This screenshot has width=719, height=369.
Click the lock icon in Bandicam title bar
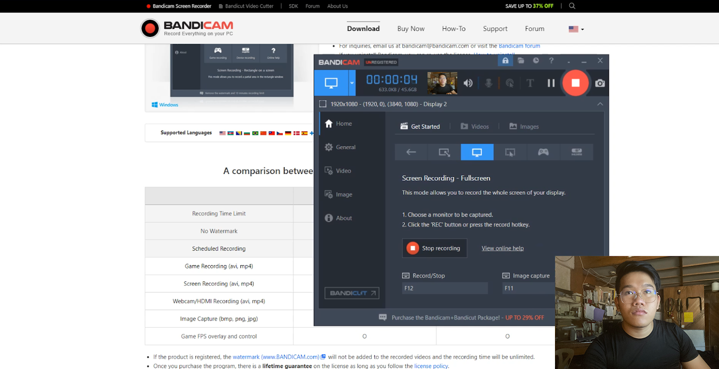click(505, 61)
